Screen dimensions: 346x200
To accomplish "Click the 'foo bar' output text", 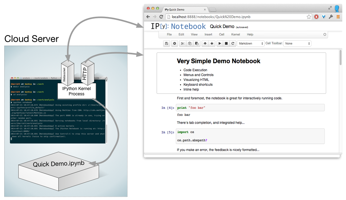I will click(184, 115).
